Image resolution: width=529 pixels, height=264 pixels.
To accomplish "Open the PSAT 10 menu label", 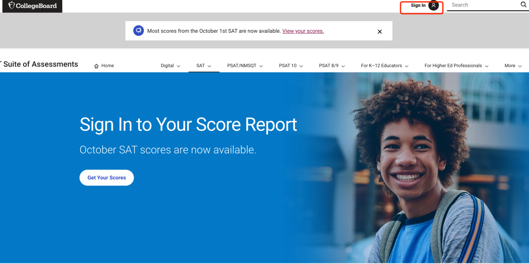I will pos(288,66).
